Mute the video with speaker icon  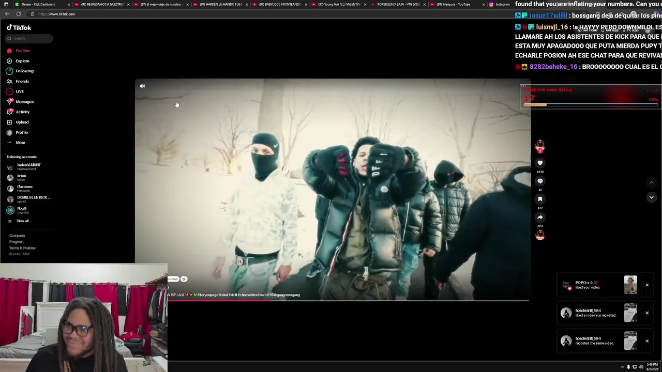pyautogui.click(x=142, y=86)
